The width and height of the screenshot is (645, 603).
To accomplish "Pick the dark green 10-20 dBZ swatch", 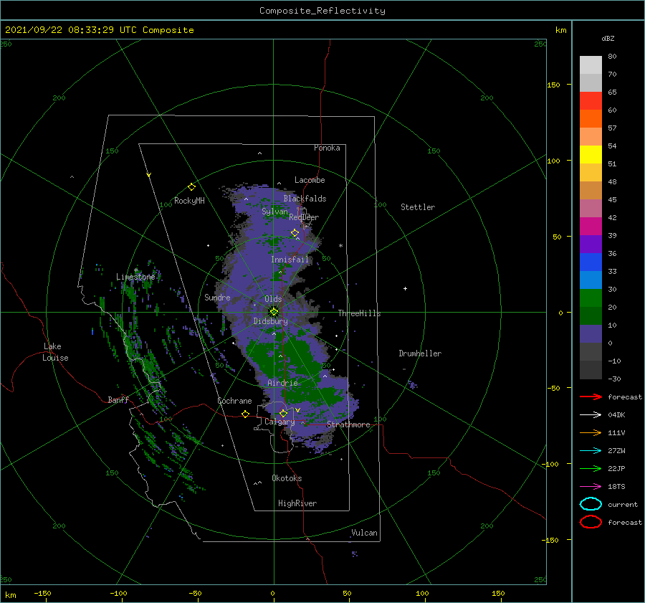I will pyautogui.click(x=591, y=316).
